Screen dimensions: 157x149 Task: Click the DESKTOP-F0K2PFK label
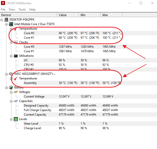point(22,20)
